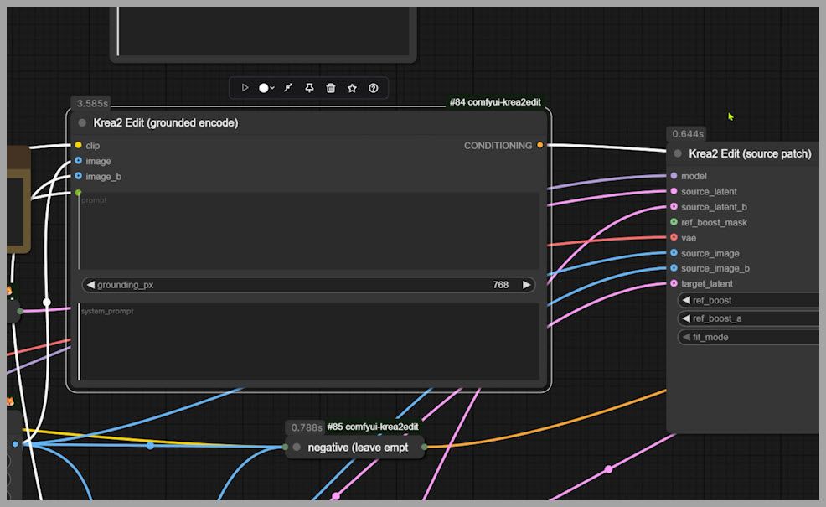826x507 pixels.
Task: Click the 3.585s execution time label
Action: click(x=92, y=103)
